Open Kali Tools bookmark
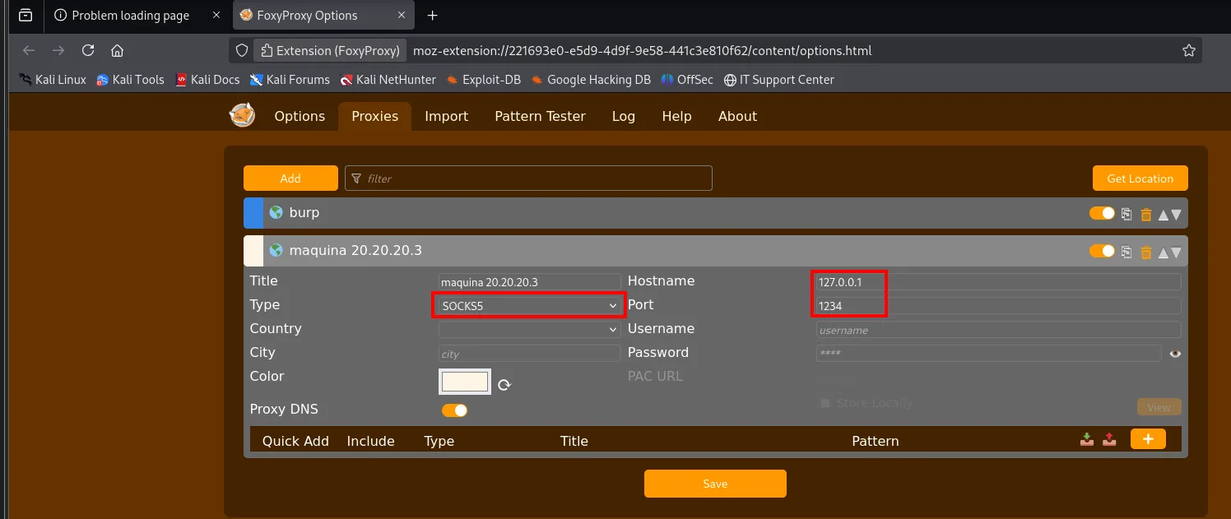 point(130,80)
